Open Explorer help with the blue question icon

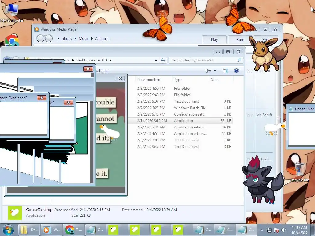(x=237, y=71)
